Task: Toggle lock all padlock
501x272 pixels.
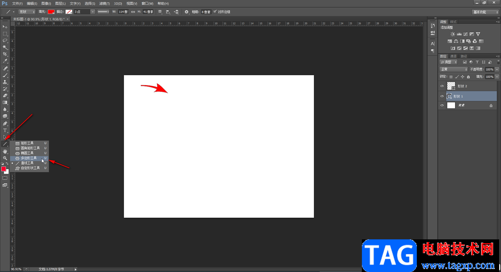Action: pos(468,77)
